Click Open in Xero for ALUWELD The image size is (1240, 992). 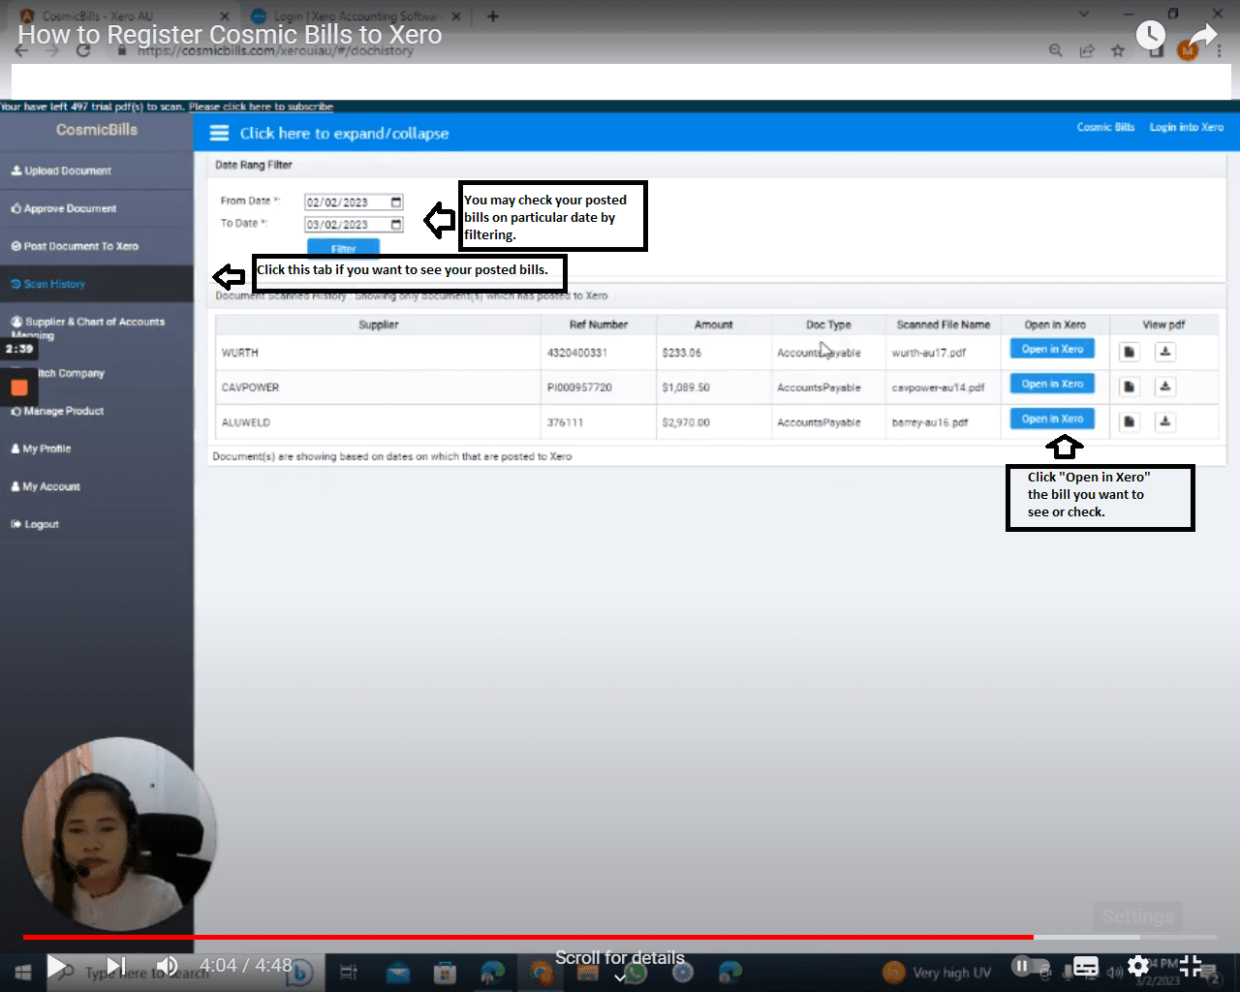click(x=1052, y=418)
